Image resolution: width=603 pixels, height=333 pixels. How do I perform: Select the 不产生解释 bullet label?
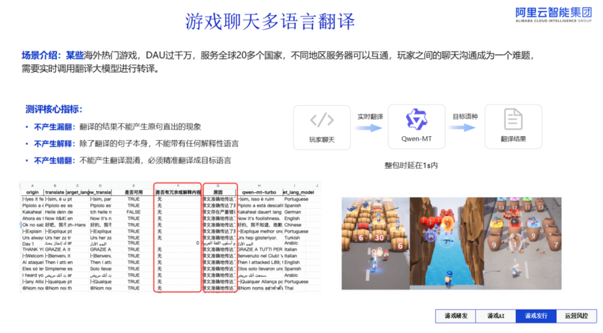[55, 144]
